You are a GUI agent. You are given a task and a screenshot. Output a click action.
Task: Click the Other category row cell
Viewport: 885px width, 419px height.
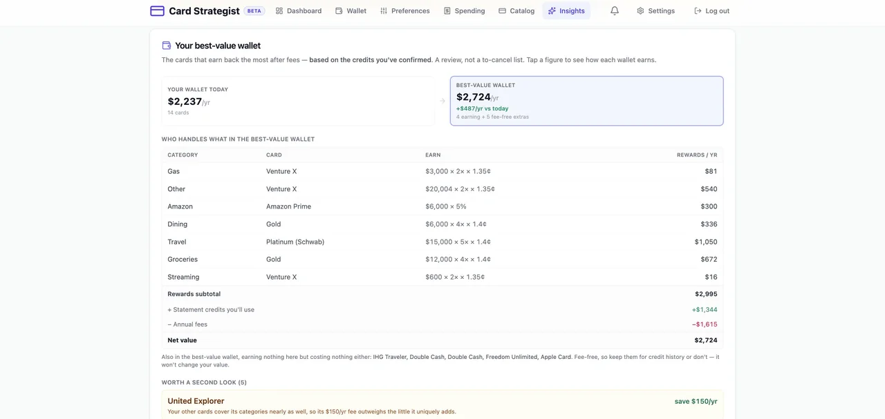click(x=176, y=189)
